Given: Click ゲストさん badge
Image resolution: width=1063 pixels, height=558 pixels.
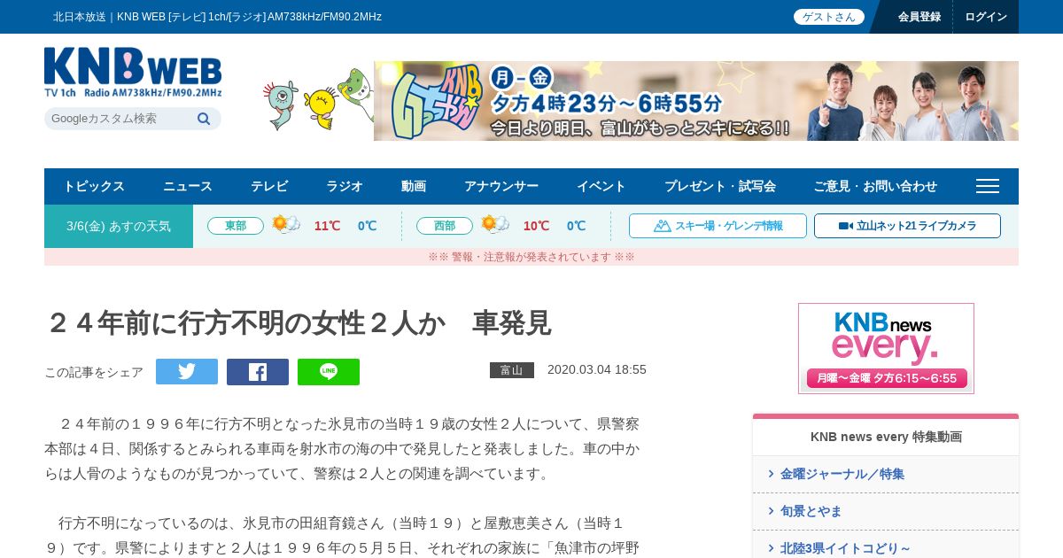Looking at the screenshot, I should pos(829,17).
